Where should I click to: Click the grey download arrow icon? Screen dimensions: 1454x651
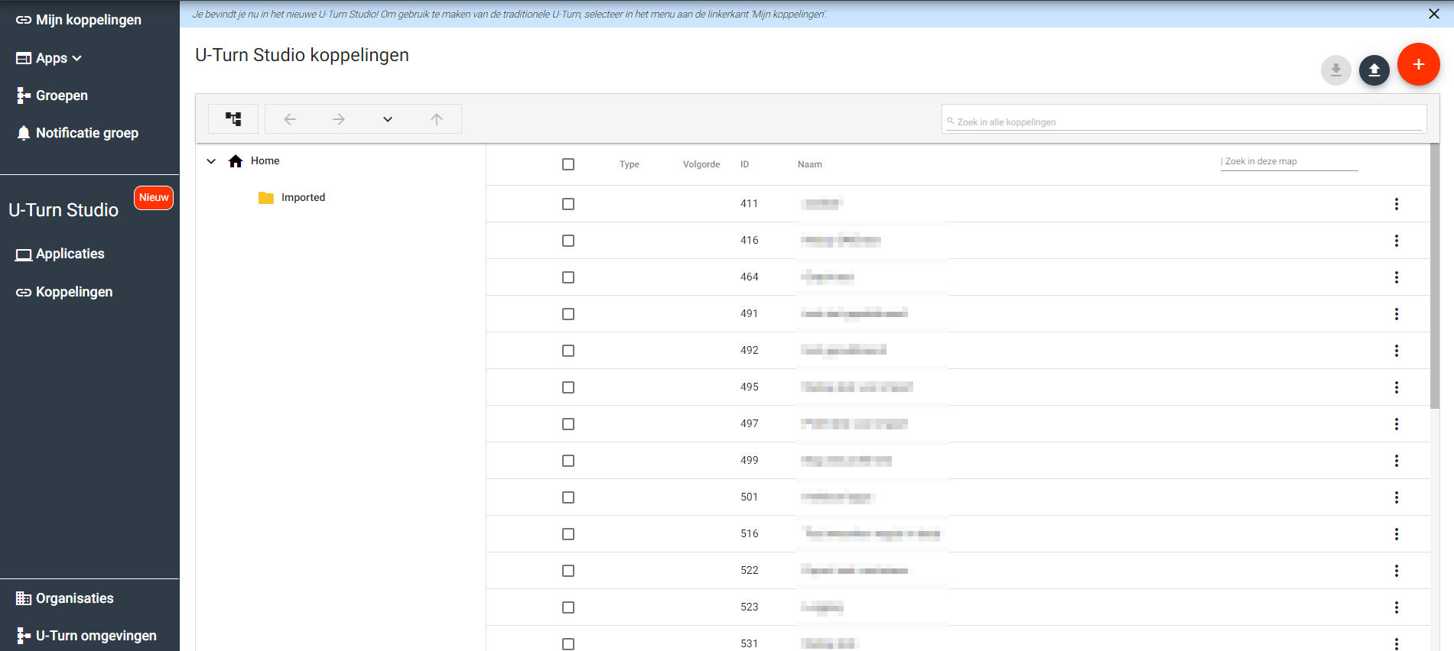tap(1335, 70)
